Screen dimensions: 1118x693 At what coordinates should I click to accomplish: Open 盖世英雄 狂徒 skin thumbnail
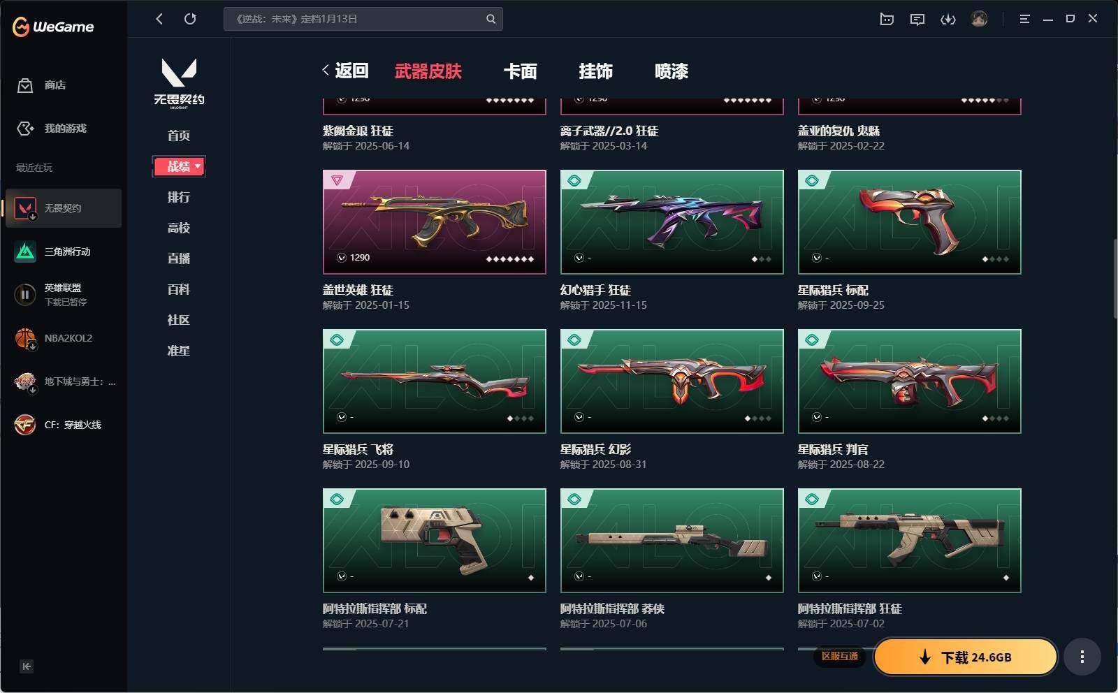435,222
